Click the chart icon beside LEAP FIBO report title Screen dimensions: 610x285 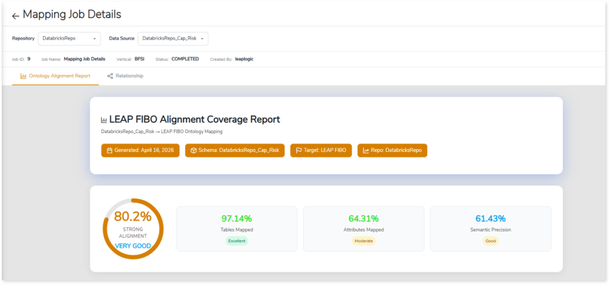tap(104, 120)
